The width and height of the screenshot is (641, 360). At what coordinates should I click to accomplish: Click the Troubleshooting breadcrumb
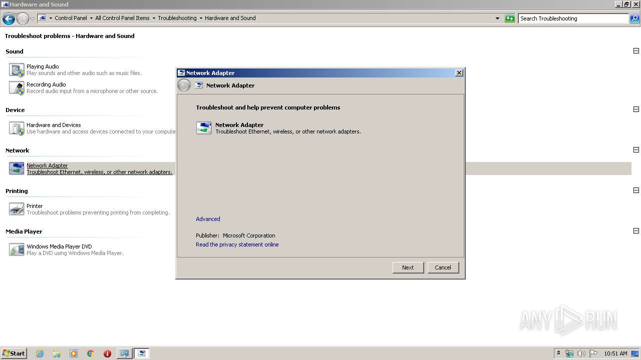pyautogui.click(x=177, y=18)
